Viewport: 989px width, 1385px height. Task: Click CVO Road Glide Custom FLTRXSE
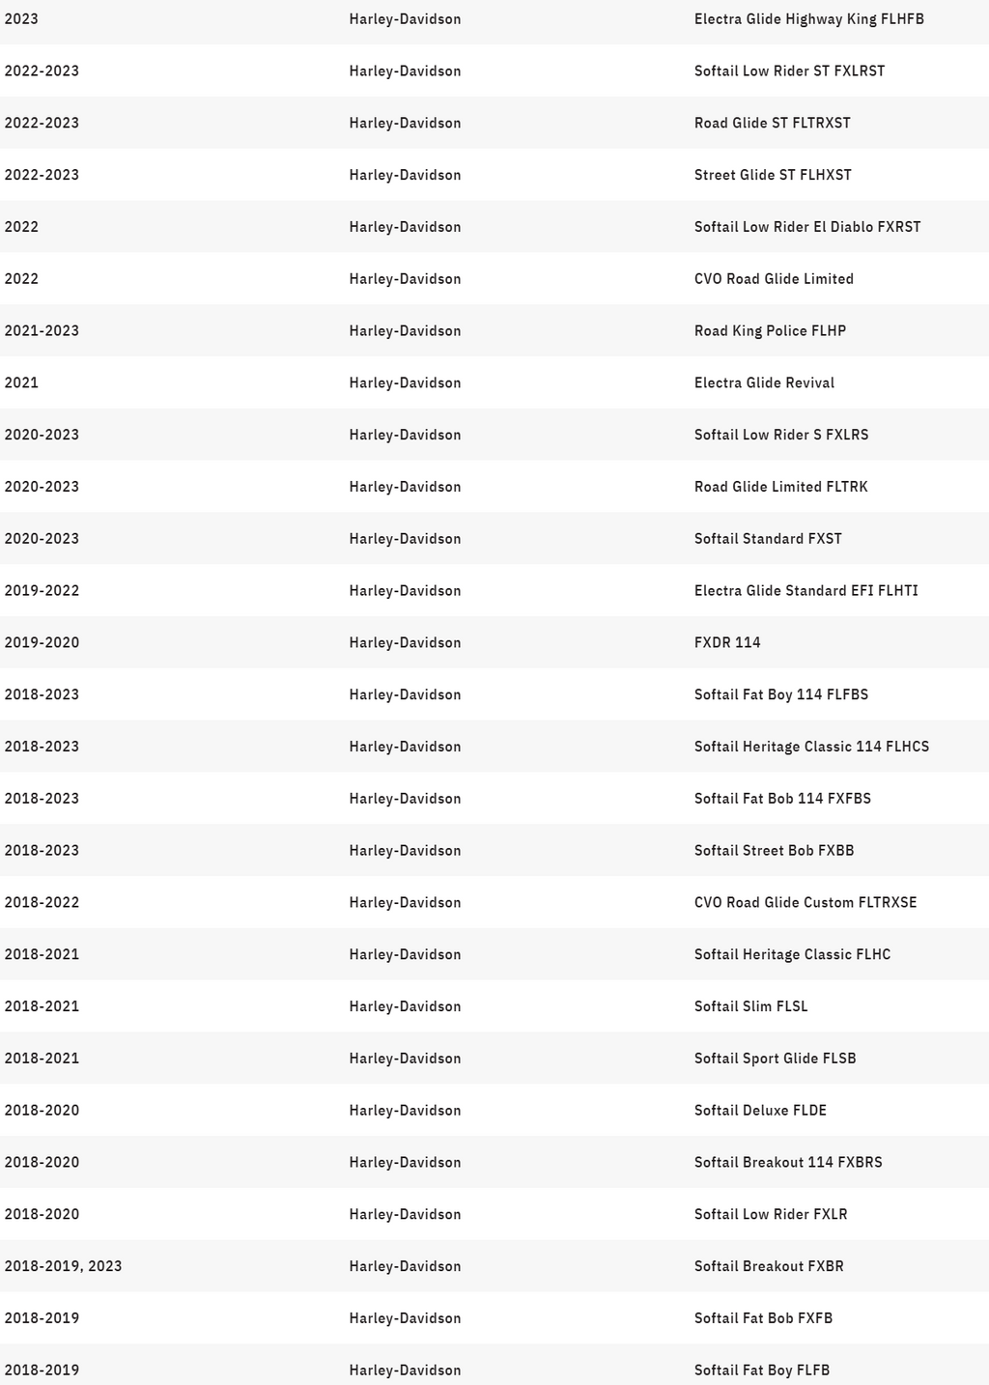(x=805, y=903)
